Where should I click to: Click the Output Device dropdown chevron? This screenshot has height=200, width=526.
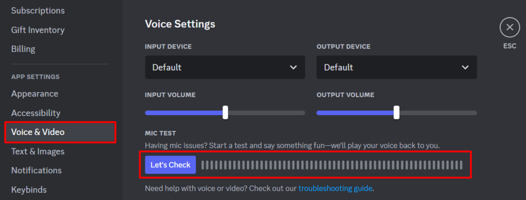[x=465, y=68]
